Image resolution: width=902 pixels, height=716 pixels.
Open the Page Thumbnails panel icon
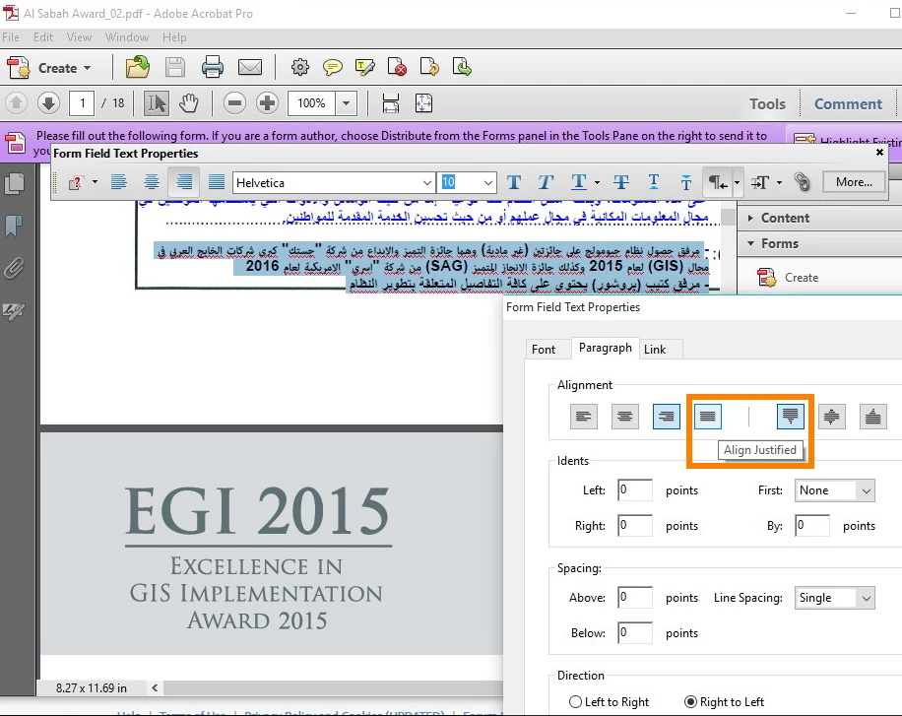pyautogui.click(x=15, y=183)
